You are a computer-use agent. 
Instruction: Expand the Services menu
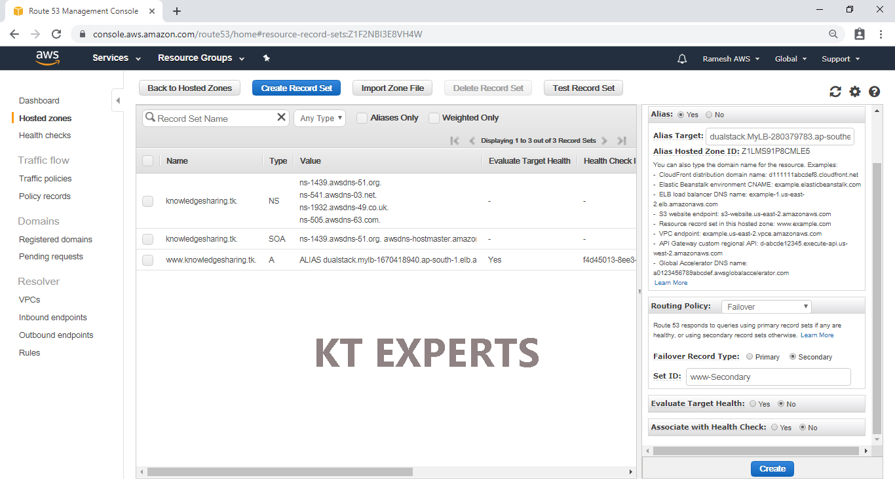(117, 58)
